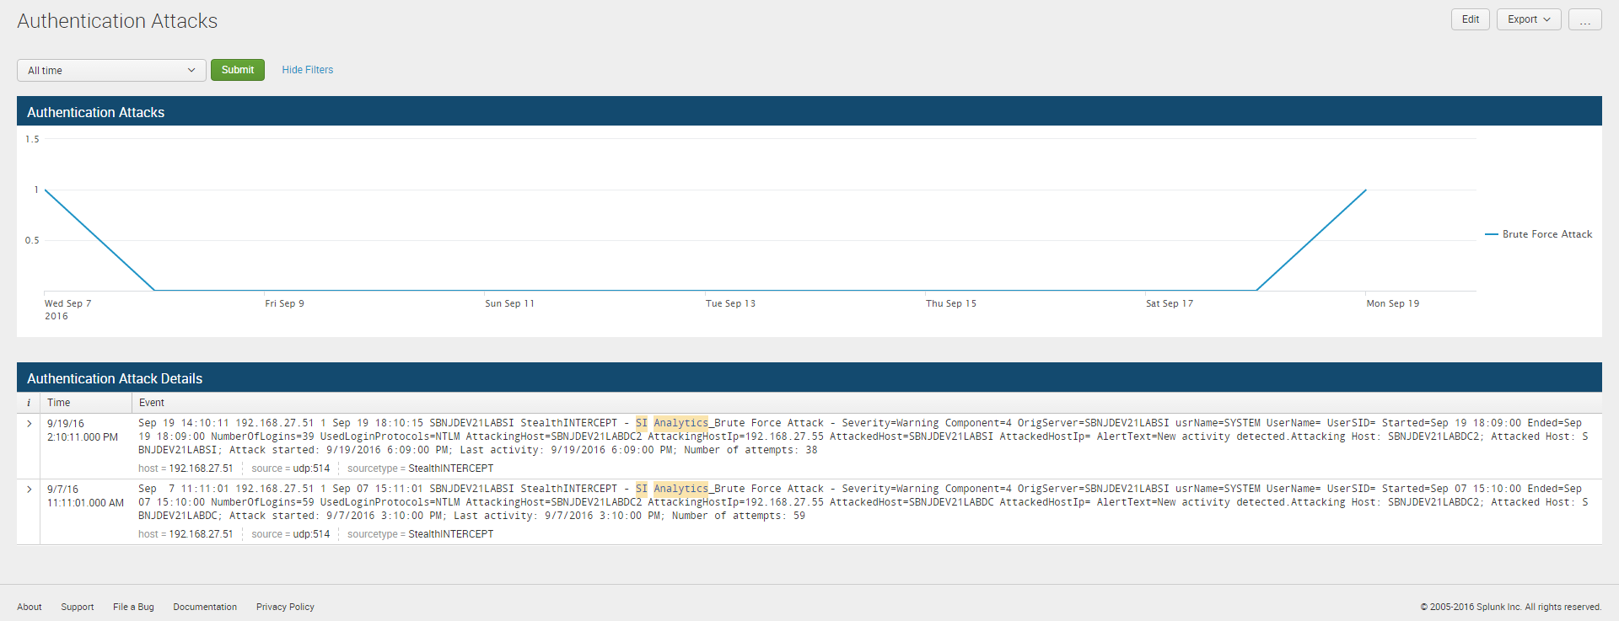Click the Tue Sep 13 axis label
The image size is (1619, 621).
click(730, 303)
